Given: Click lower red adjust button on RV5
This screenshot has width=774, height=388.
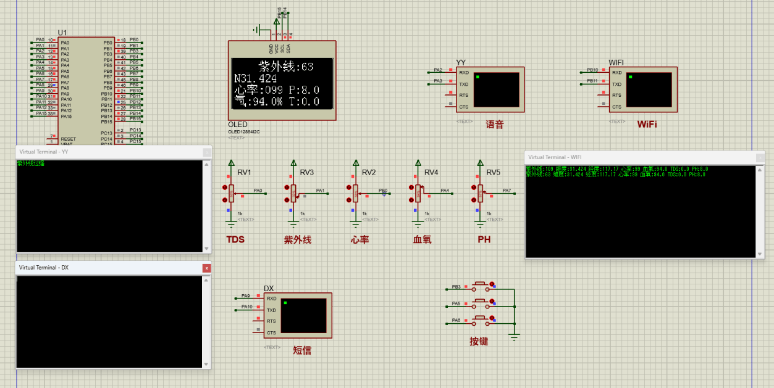Looking at the screenshot, I should (473, 200).
